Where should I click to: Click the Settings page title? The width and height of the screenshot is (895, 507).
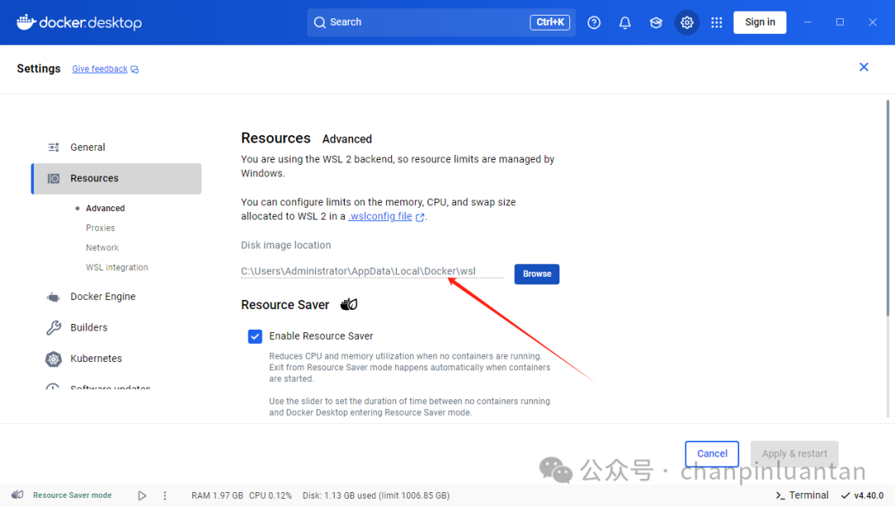(x=38, y=69)
